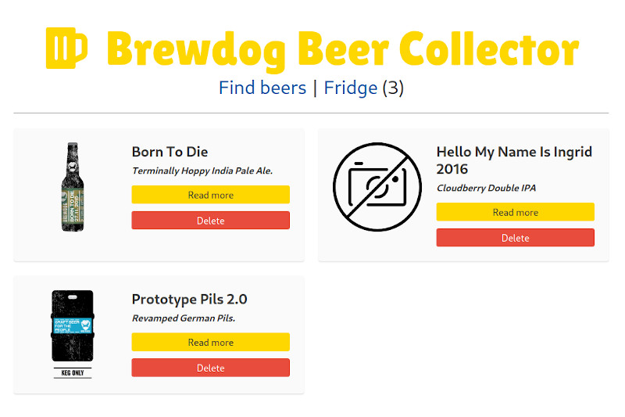Click the Born To Die heading
The image size is (625, 417).
[170, 152]
